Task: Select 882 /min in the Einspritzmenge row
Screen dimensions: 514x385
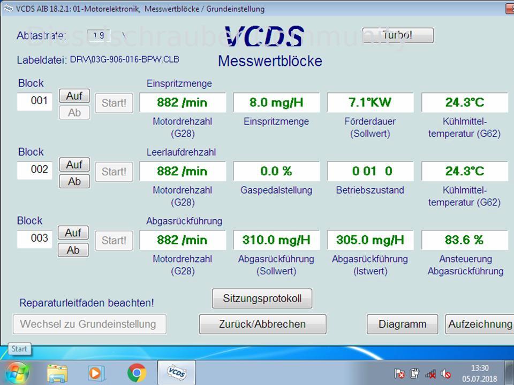Action: pyautogui.click(x=183, y=103)
